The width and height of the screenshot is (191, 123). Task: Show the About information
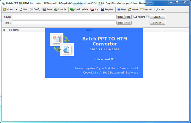159,9
